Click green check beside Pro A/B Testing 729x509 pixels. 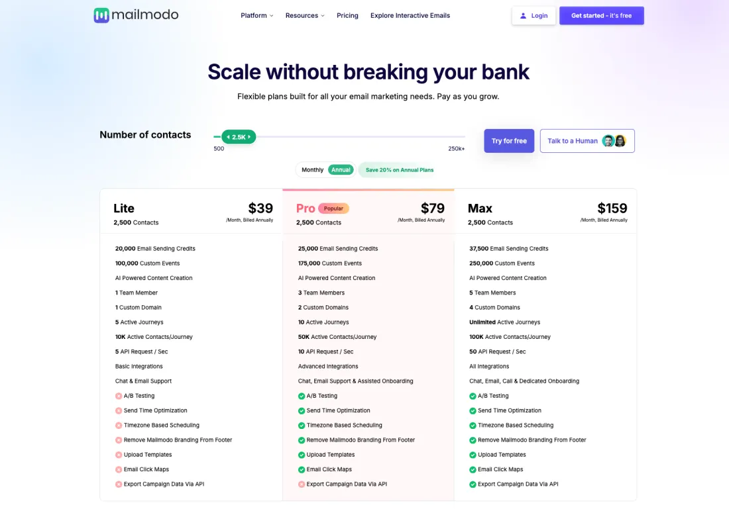click(x=302, y=396)
